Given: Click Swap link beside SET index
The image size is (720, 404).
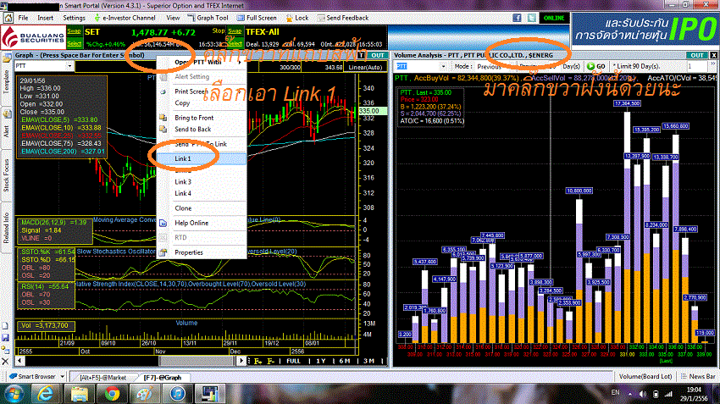Looking at the screenshot, I should (x=74, y=31).
